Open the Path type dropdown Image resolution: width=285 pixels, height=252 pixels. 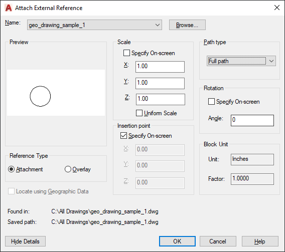241,61
